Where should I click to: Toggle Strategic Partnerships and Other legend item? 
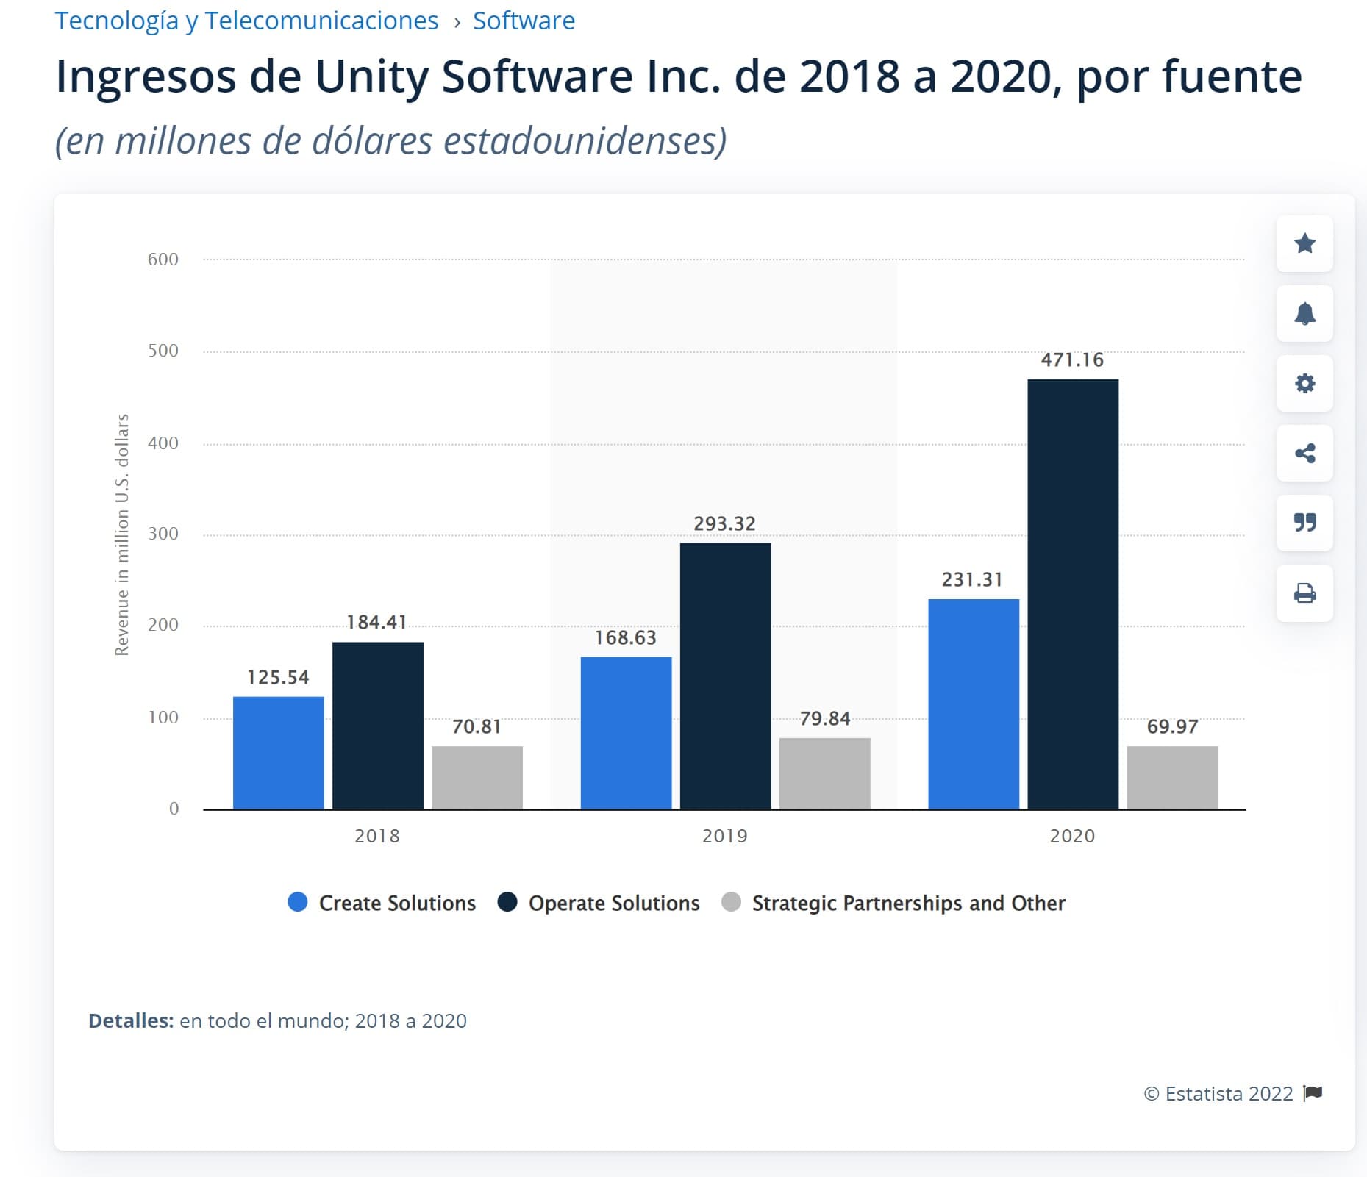pos(893,903)
